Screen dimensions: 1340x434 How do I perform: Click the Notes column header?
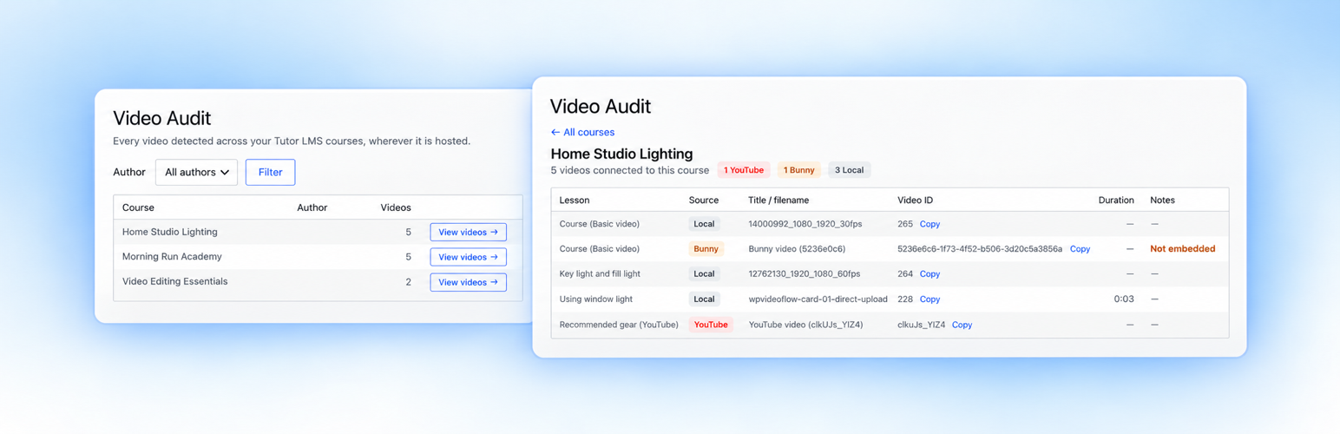click(x=1162, y=200)
